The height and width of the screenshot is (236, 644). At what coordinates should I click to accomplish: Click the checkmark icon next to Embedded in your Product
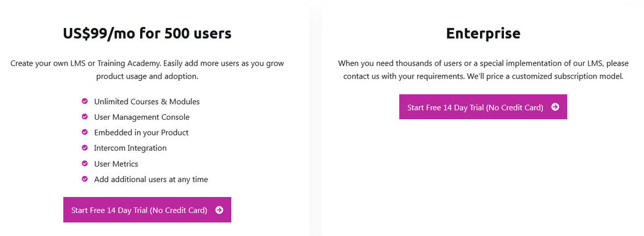point(85,132)
